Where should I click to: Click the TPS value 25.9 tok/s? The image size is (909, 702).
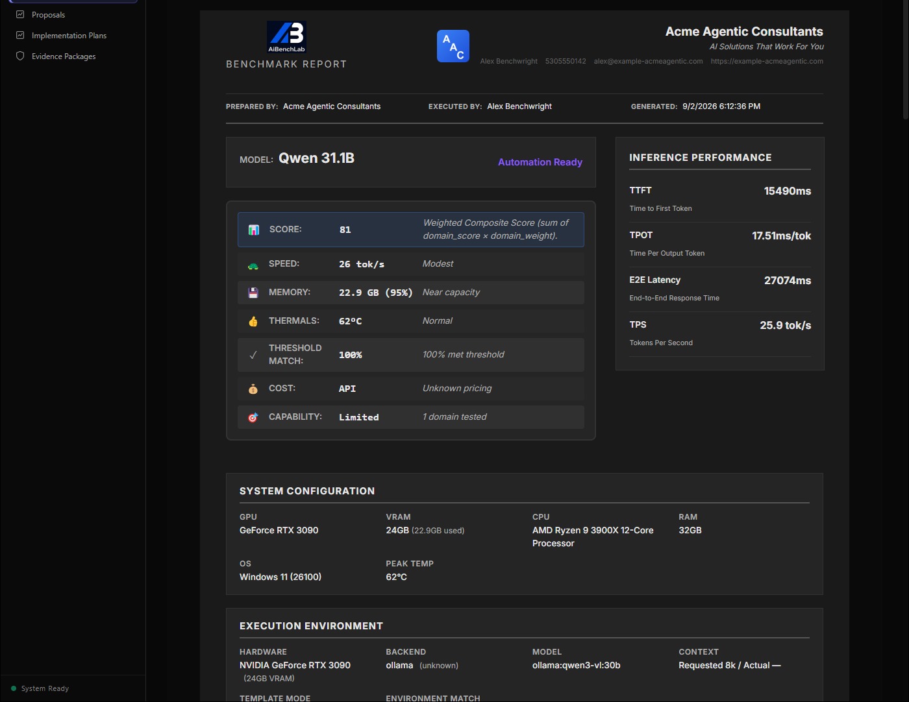pyautogui.click(x=786, y=325)
